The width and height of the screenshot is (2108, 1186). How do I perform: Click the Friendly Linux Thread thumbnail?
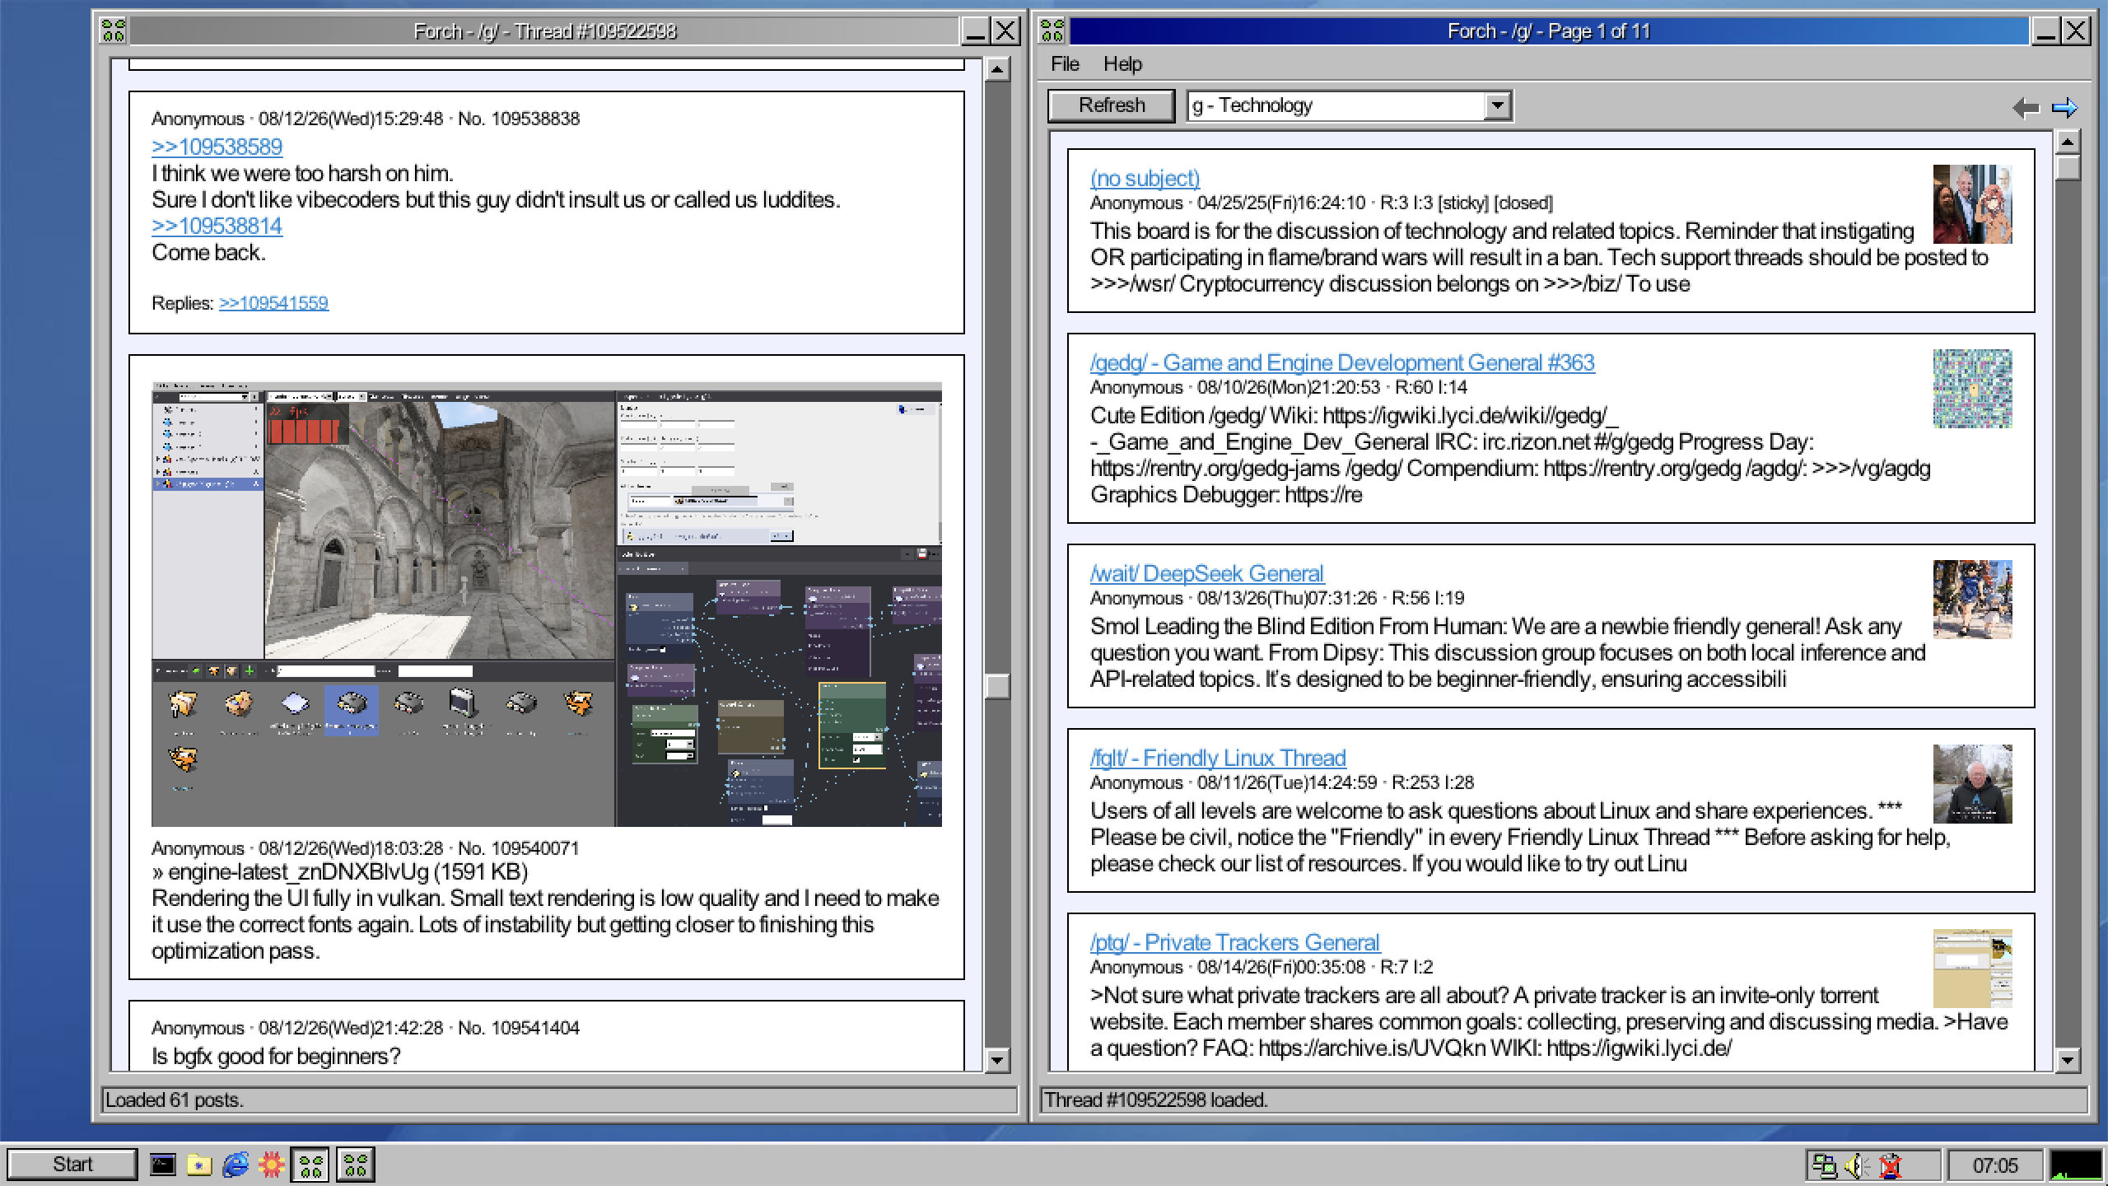1972,784
